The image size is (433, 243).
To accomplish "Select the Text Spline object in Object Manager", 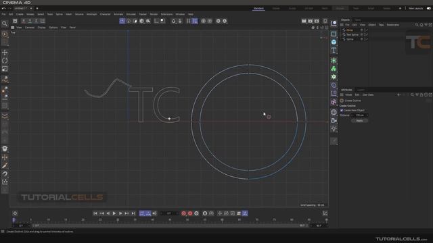I will pos(352,34).
